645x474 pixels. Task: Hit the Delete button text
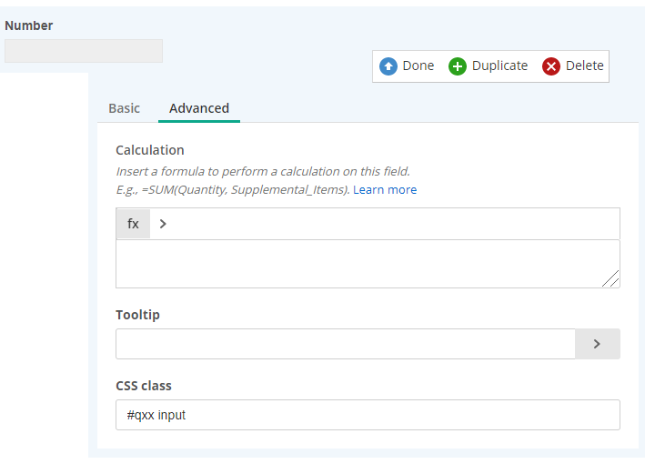[584, 66]
